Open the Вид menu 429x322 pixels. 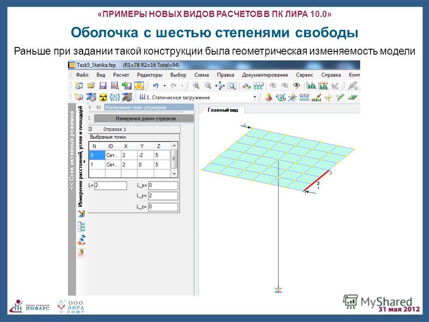[101, 75]
